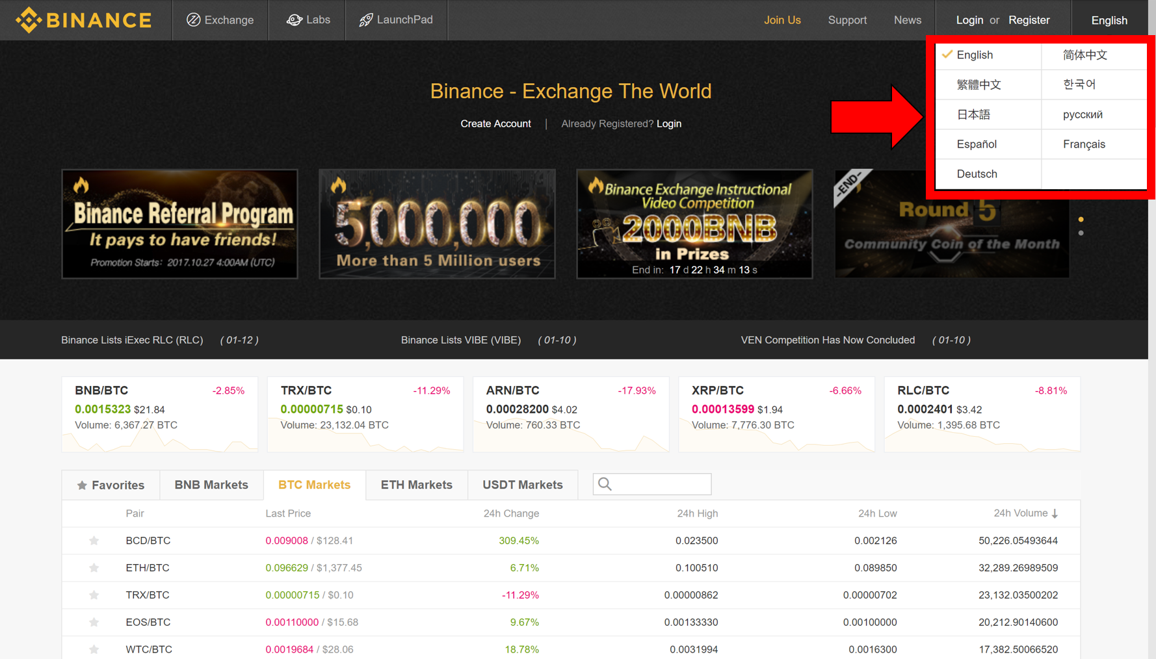Select 日本語 language option
The width and height of the screenshot is (1156, 659).
pos(988,114)
